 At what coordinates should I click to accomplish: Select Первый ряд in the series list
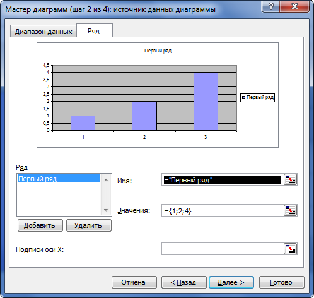tap(59, 179)
